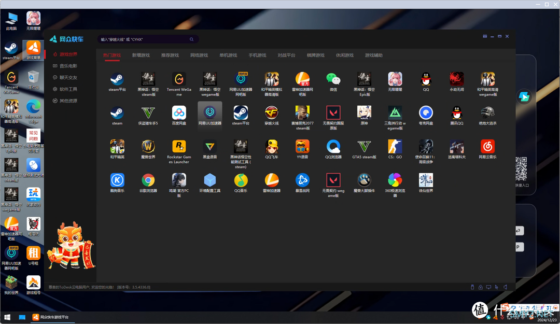This screenshot has height=324, width=560.
Task: Select the 游戏辅助 tab
Action: pyautogui.click(x=373, y=55)
